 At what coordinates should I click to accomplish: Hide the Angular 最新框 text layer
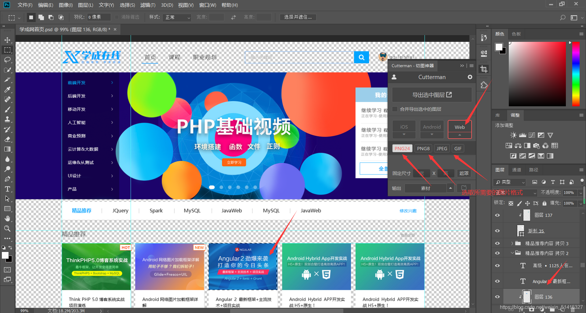pos(497,281)
